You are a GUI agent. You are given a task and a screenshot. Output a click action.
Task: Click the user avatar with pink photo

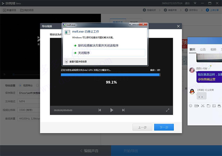pos(192,70)
